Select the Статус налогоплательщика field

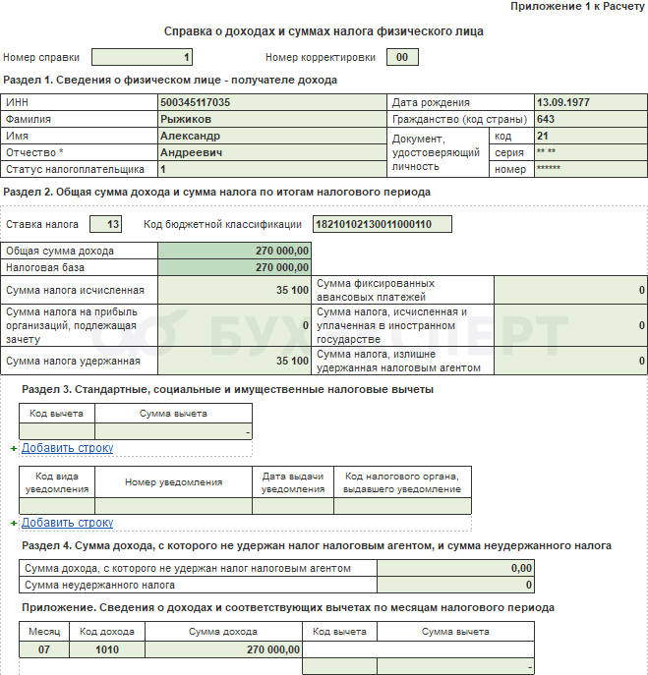click(x=272, y=170)
